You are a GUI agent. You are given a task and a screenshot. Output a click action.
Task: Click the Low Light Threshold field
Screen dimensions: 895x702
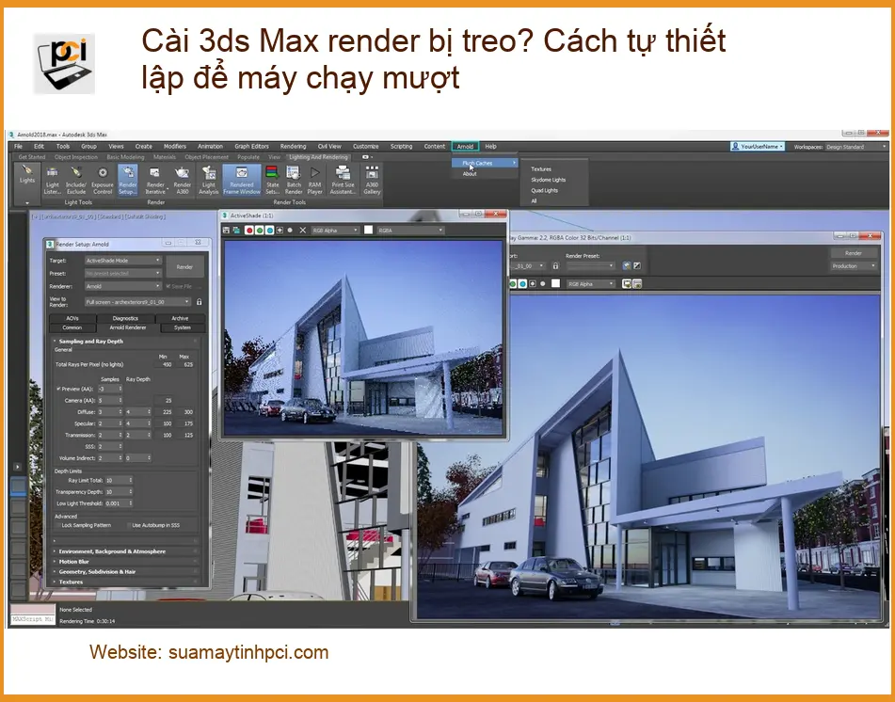(x=119, y=503)
